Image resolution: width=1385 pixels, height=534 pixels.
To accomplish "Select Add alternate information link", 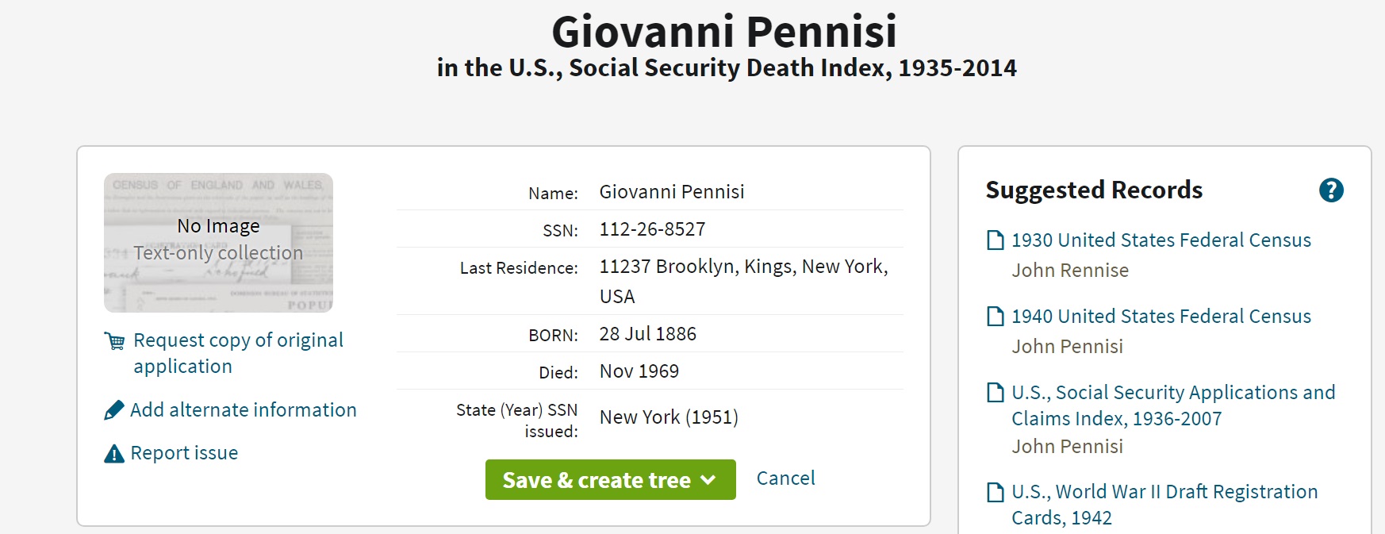I will 243,410.
